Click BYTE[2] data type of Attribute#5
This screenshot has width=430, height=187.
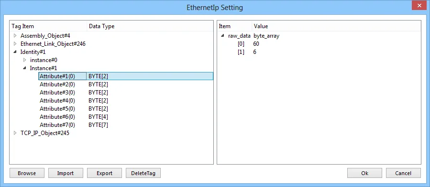(98, 109)
